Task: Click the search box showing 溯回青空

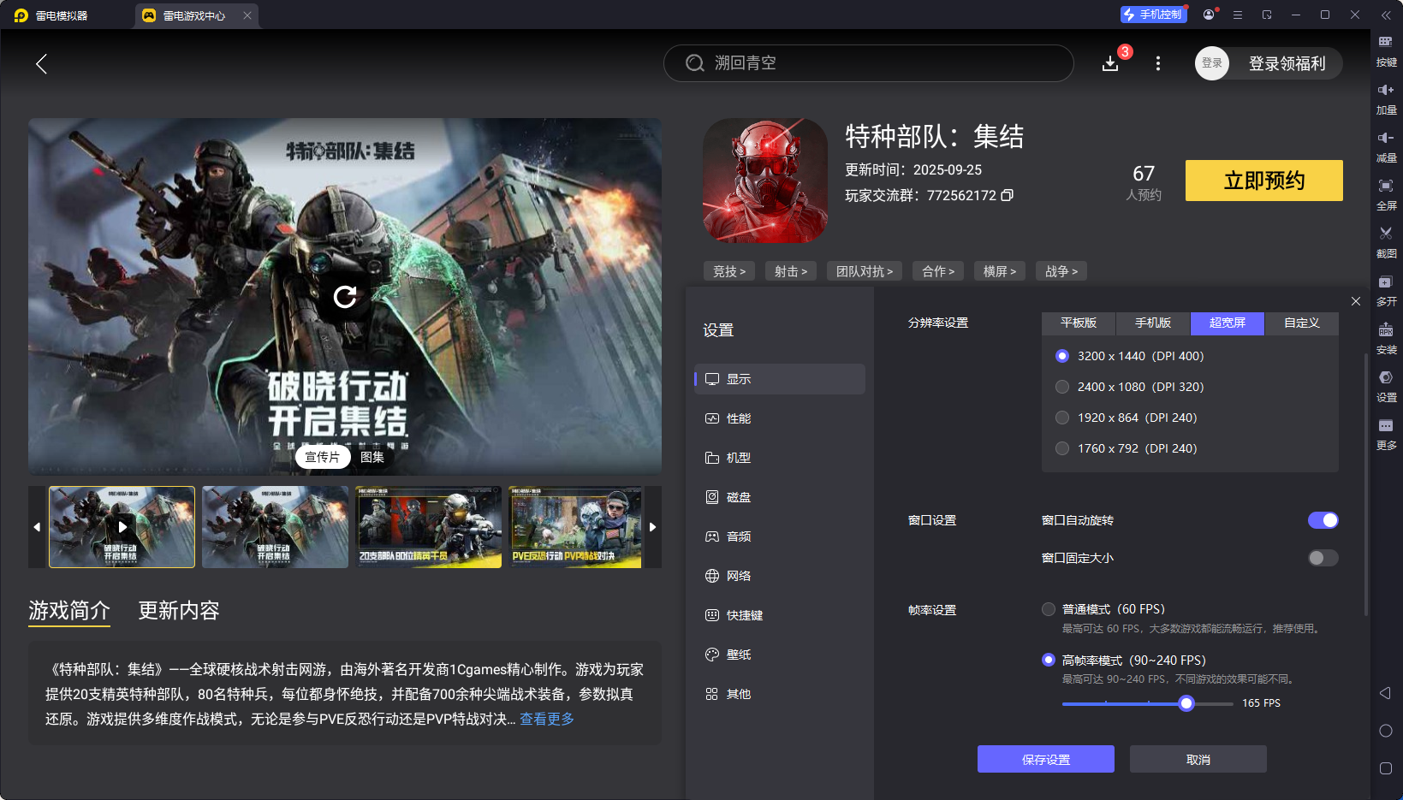Action: click(868, 62)
